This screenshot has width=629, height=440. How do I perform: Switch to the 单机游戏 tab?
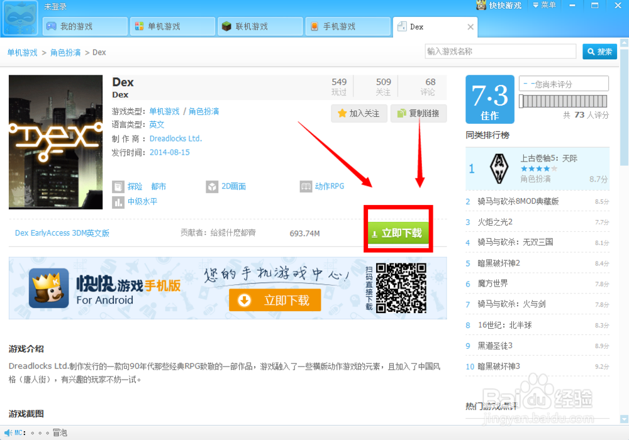pos(172,26)
